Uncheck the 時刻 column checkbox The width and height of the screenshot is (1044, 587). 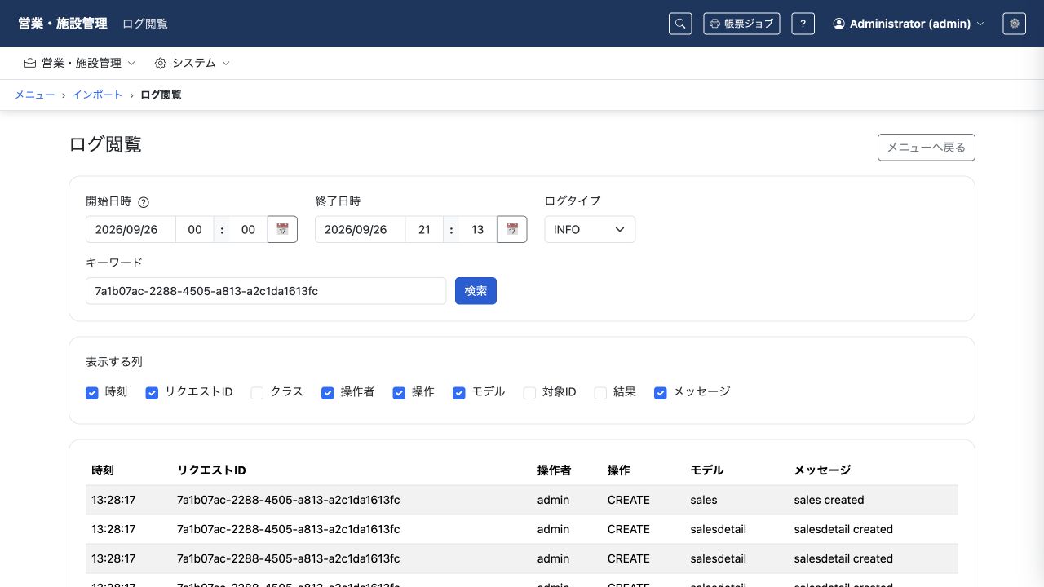pos(92,393)
